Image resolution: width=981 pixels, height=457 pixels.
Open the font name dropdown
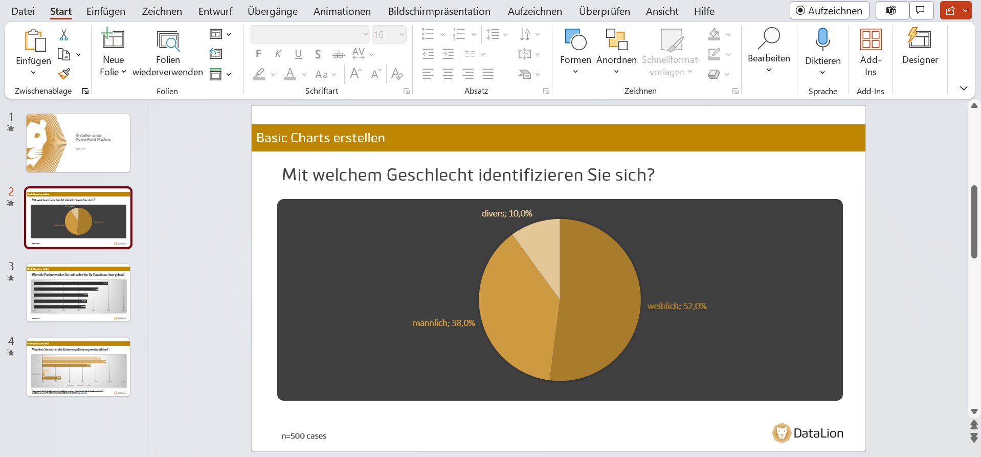365,34
